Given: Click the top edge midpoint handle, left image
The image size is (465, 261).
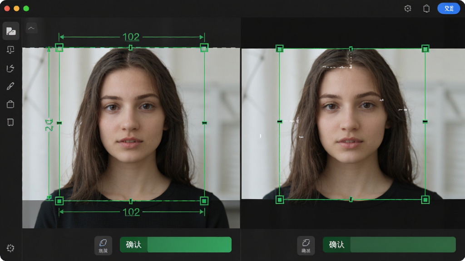Looking at the screenshot, I should [130, 47].
